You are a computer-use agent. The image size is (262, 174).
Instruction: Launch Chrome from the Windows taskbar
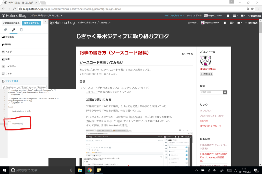point(90,170)
